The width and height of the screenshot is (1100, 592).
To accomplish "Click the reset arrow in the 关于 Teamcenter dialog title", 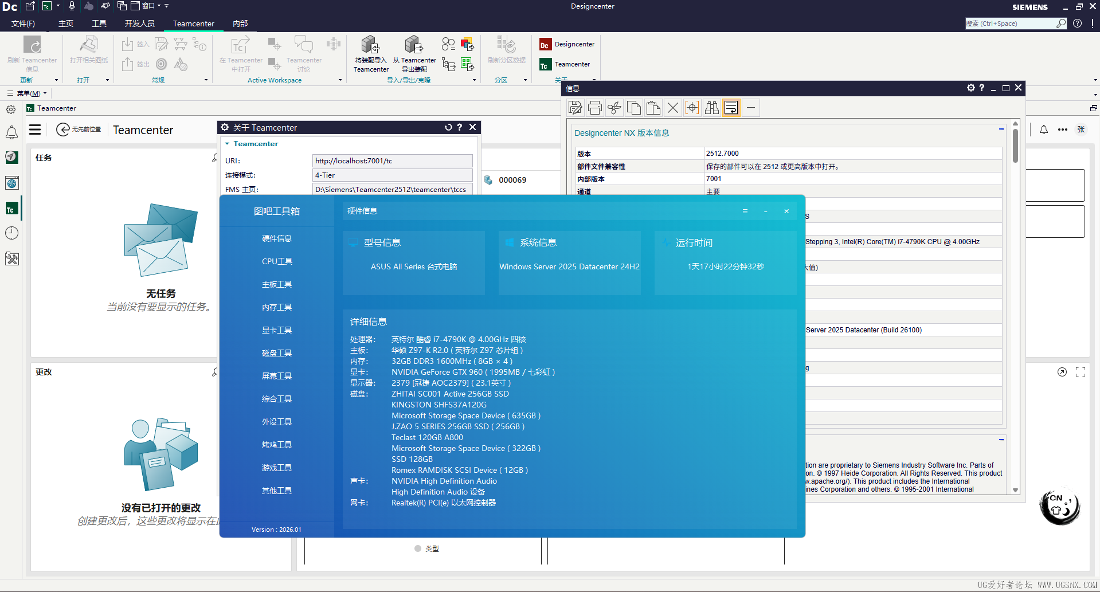I will (448, 127).
